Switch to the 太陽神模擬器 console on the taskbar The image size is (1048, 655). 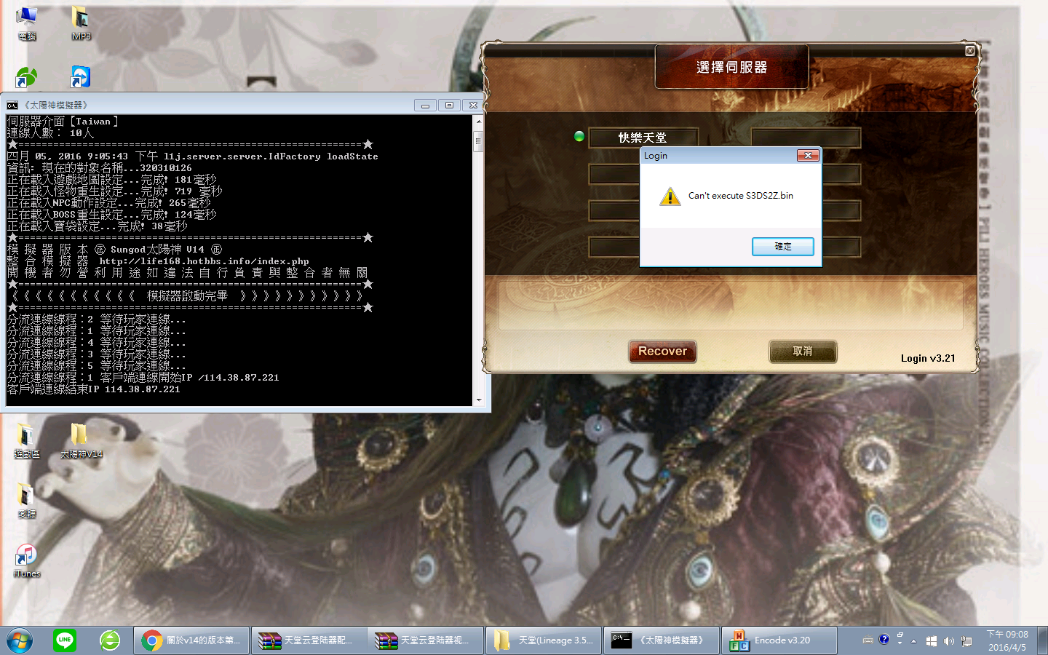(662, 640)
